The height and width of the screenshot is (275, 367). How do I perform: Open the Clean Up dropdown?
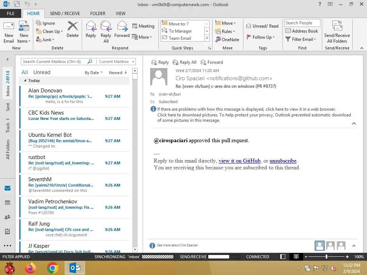pyautogui.click(x=49, y=32)
